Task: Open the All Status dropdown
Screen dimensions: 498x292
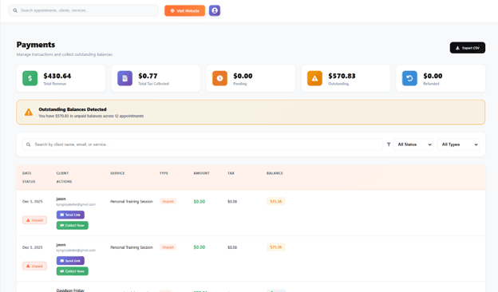Action: coord(413,144)
